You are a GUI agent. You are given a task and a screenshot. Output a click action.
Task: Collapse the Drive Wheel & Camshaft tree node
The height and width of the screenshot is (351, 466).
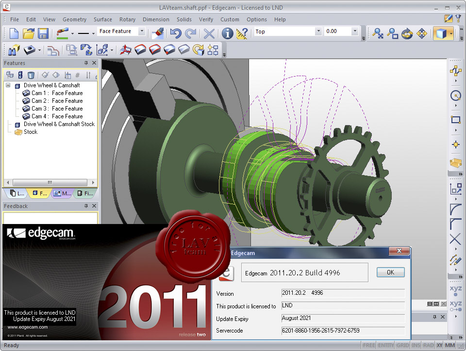8,85
